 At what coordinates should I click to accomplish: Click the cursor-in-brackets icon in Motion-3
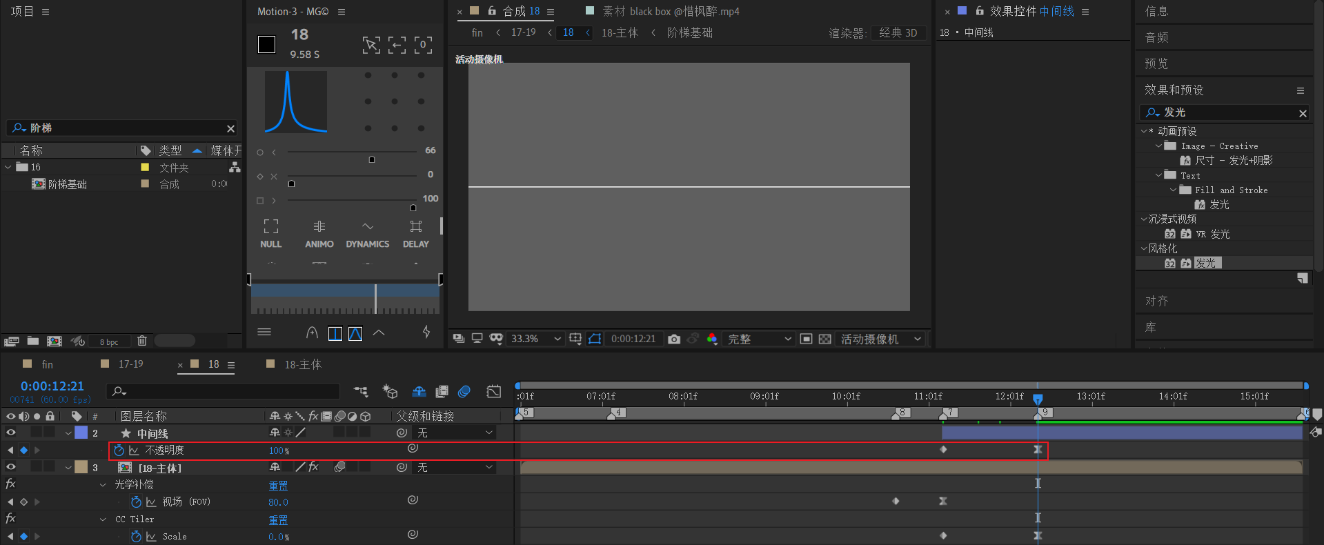(371, 46)
